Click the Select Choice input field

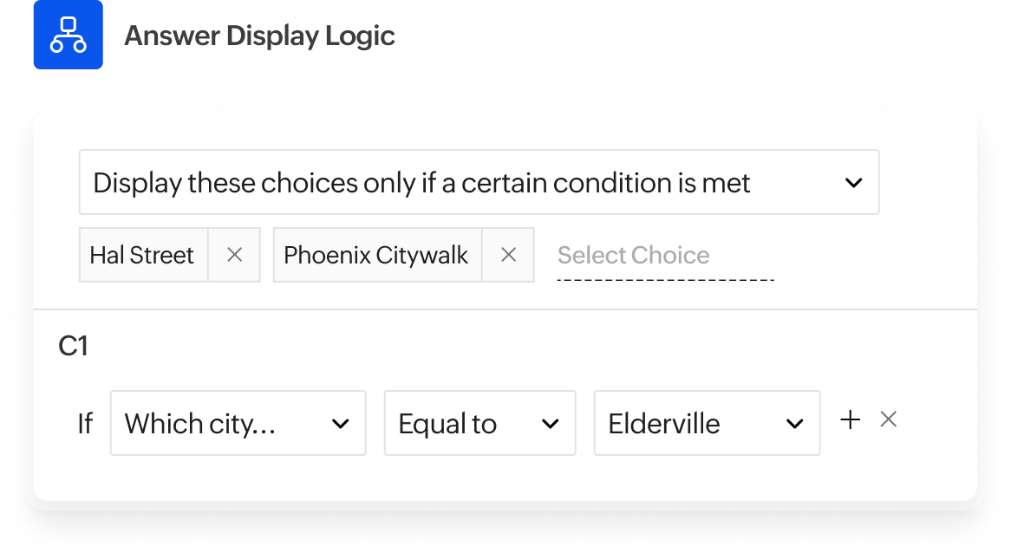point(634,255)
